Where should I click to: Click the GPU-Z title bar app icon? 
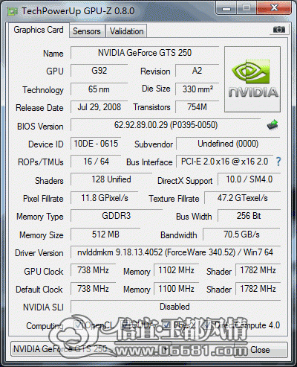(13, 11)
